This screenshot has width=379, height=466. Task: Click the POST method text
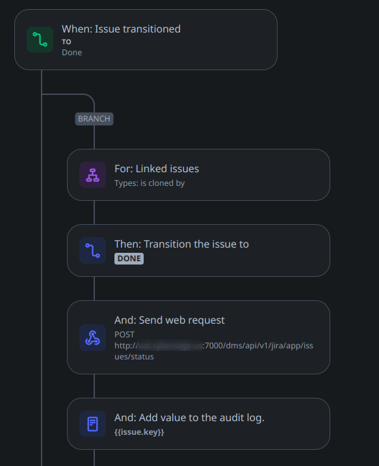pos(124,334)
